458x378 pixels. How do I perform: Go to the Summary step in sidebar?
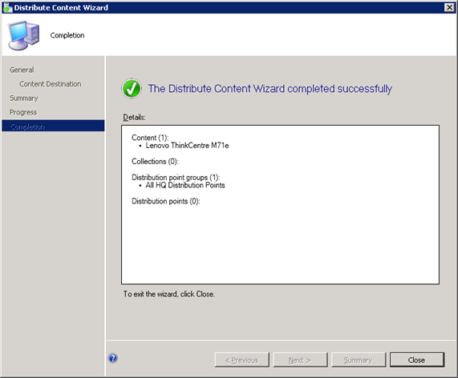(x=24, y=99)
